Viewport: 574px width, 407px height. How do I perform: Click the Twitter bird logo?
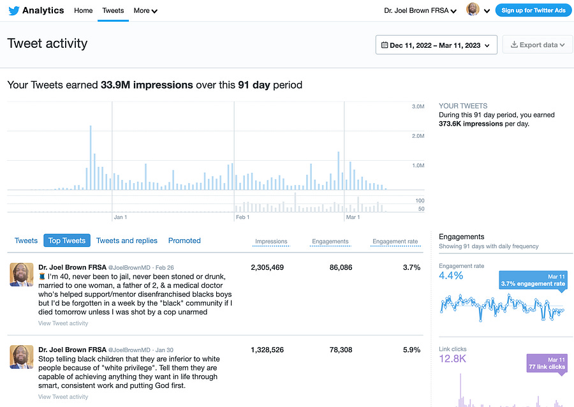click(x=13, y=11)
